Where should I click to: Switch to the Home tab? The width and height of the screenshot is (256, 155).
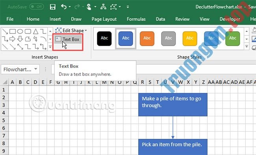pyautogui.click(x=33, y=19)
